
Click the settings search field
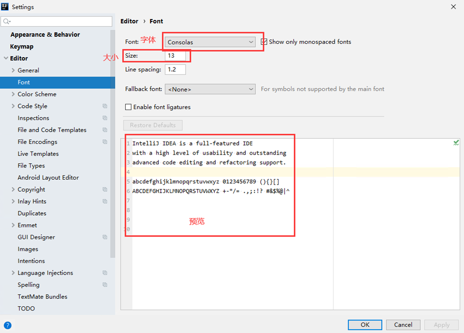[x=56, y=21]
